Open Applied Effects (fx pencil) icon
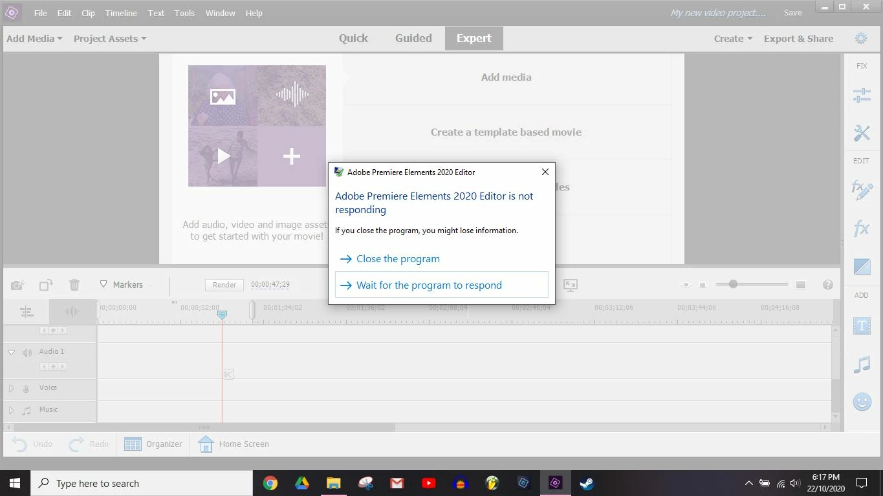883x496 pixels. [x=862, y=190]
